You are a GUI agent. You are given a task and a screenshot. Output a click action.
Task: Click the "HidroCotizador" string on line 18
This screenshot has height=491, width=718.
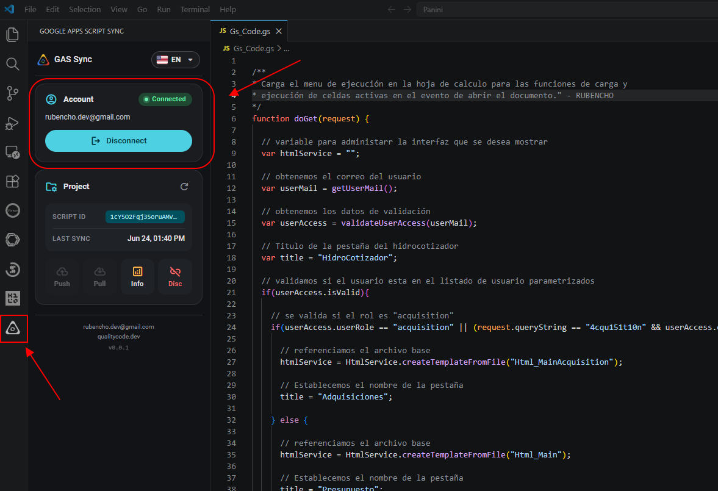[355, 258]
